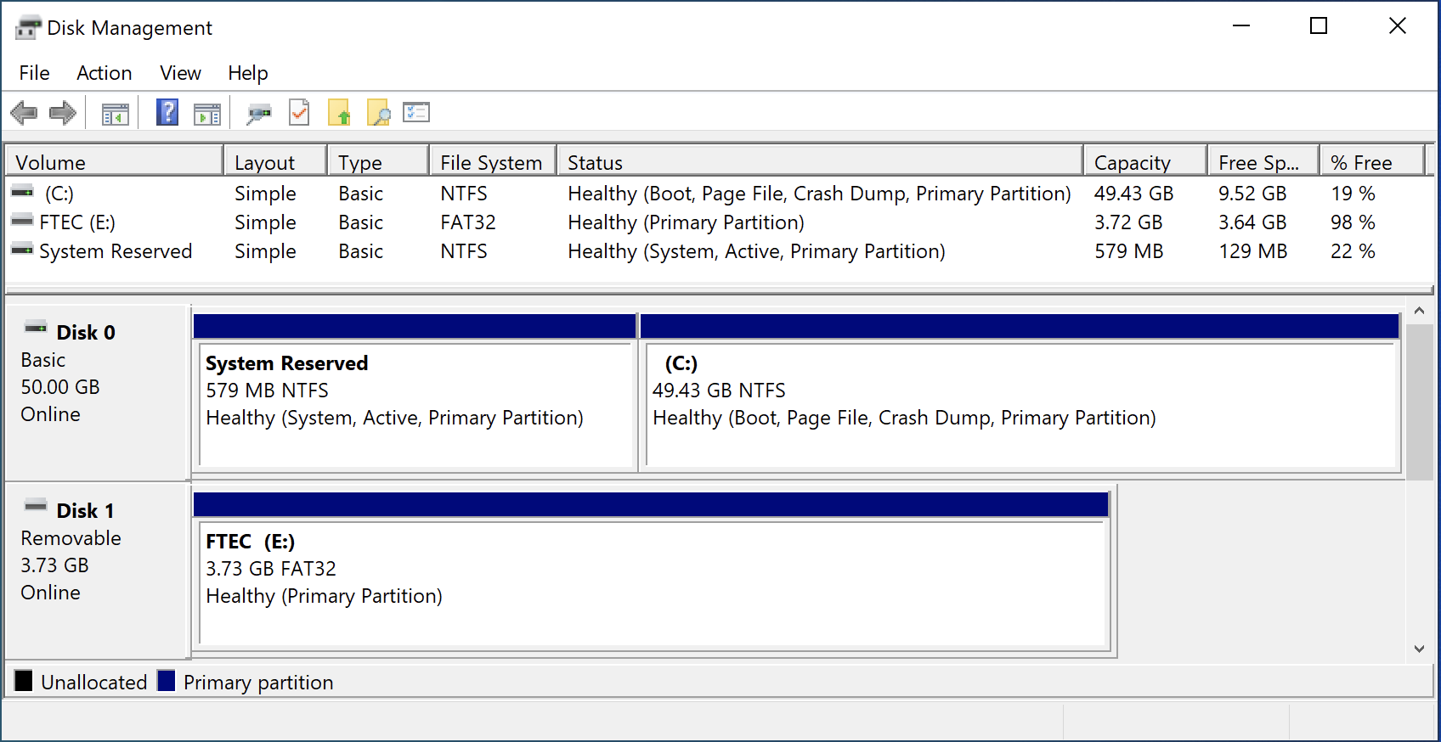1441x742 pixels.
Task: Open Help via the blue question mark icon
Action: pos(167,112)
